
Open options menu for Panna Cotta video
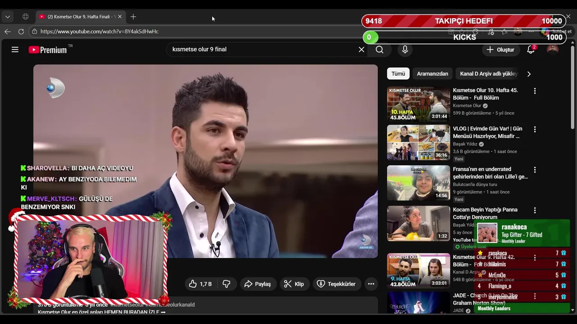click(x=535, y=210)
